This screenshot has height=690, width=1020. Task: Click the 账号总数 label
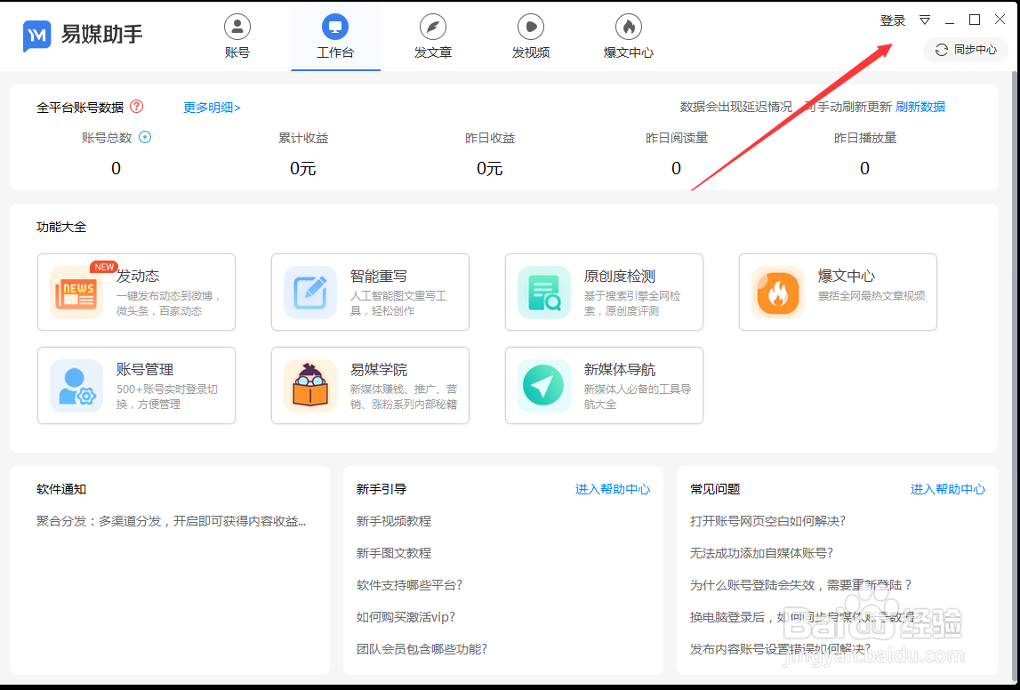(x=107, y=138)
